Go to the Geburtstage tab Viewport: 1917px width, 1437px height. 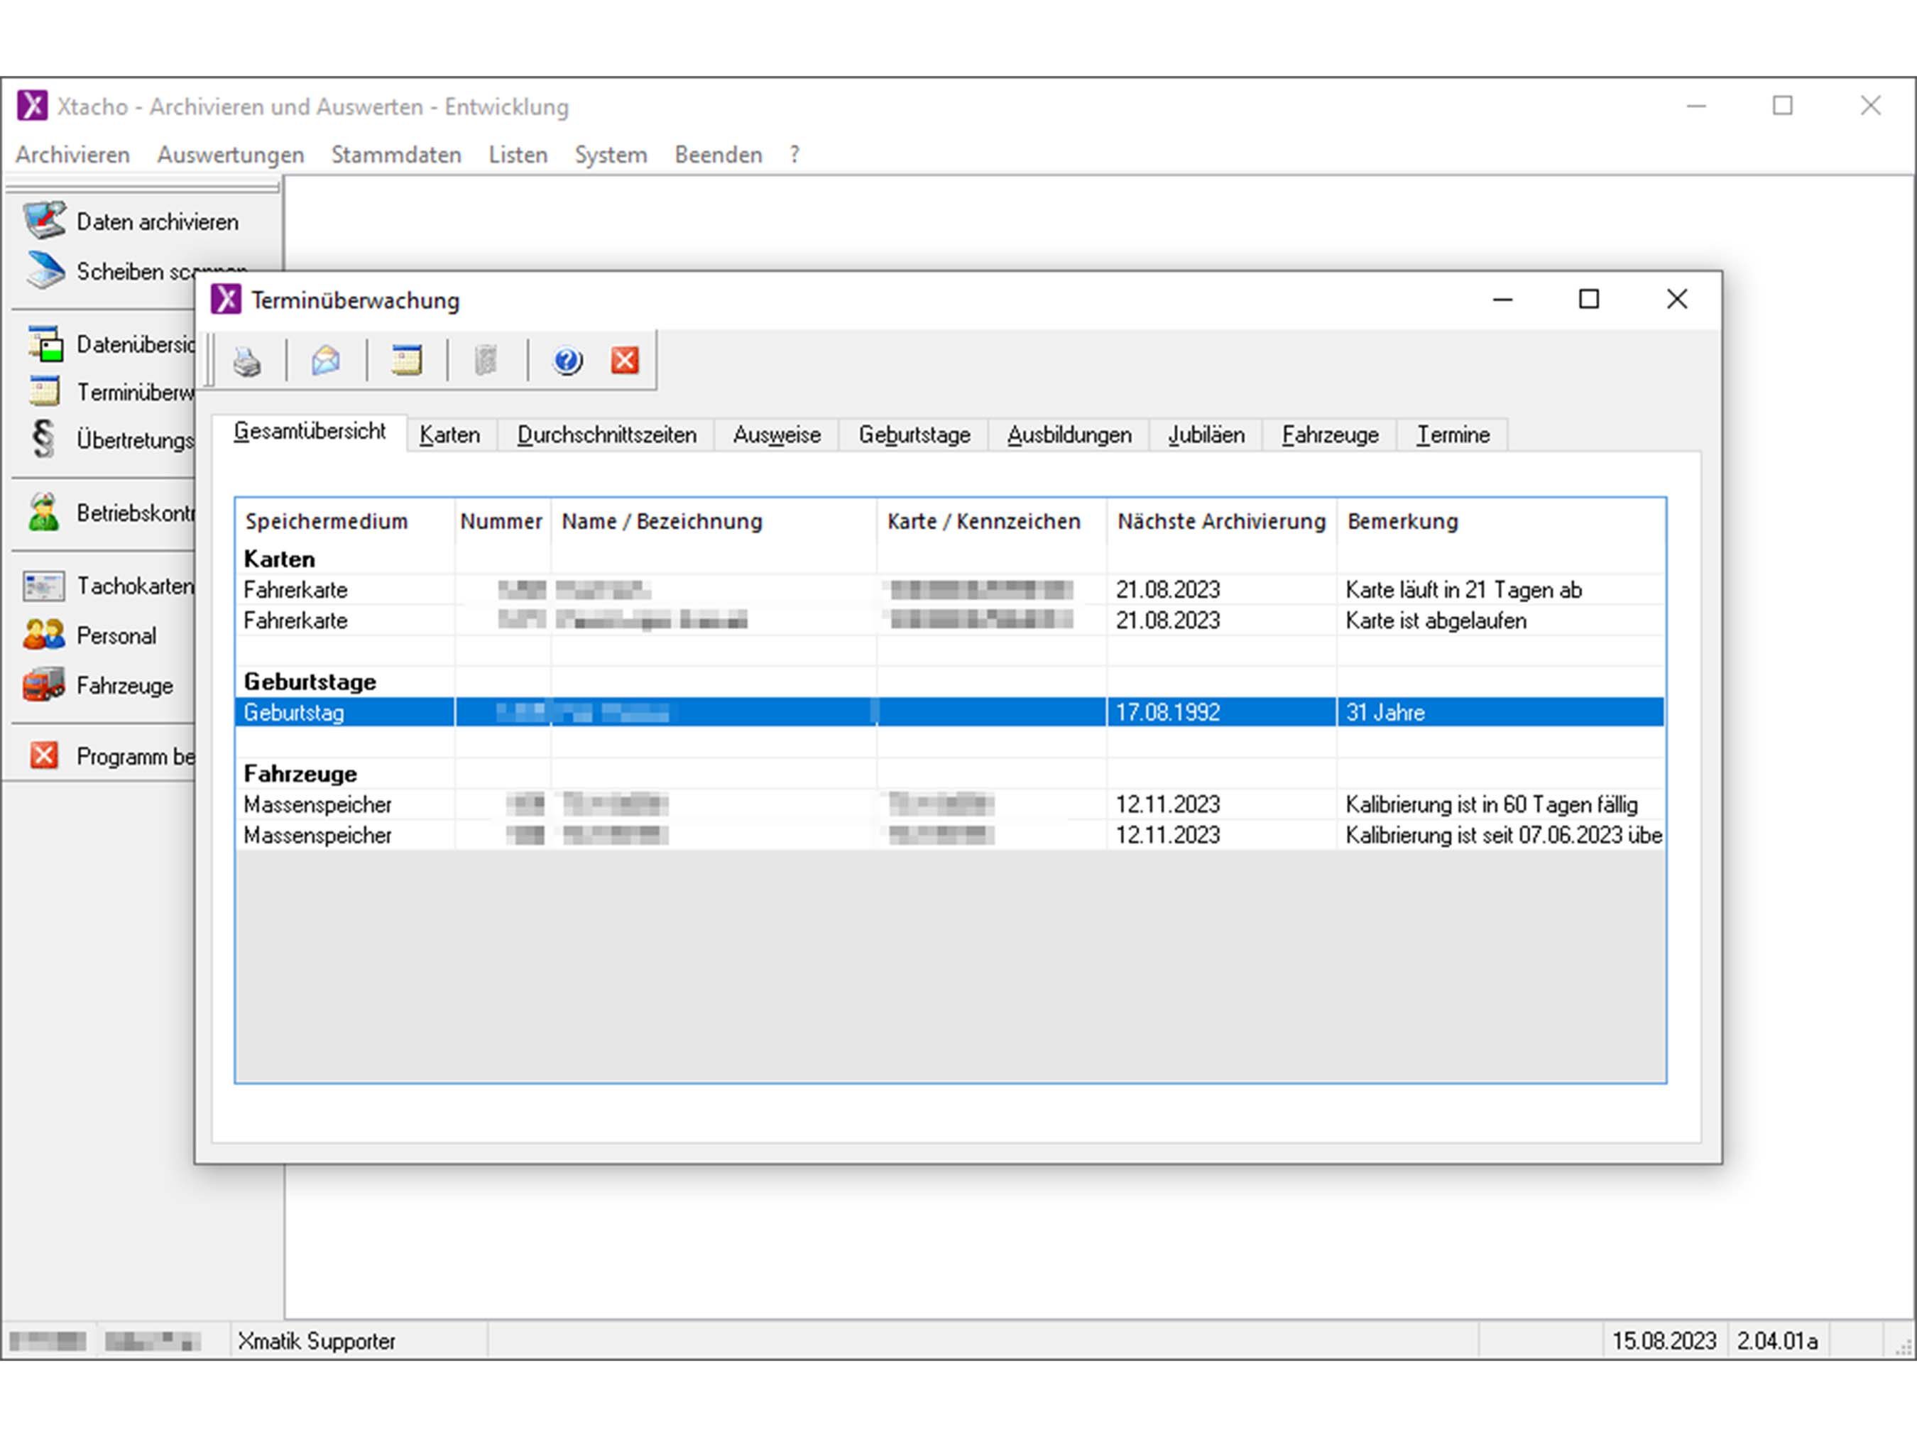tap(914, 435)
